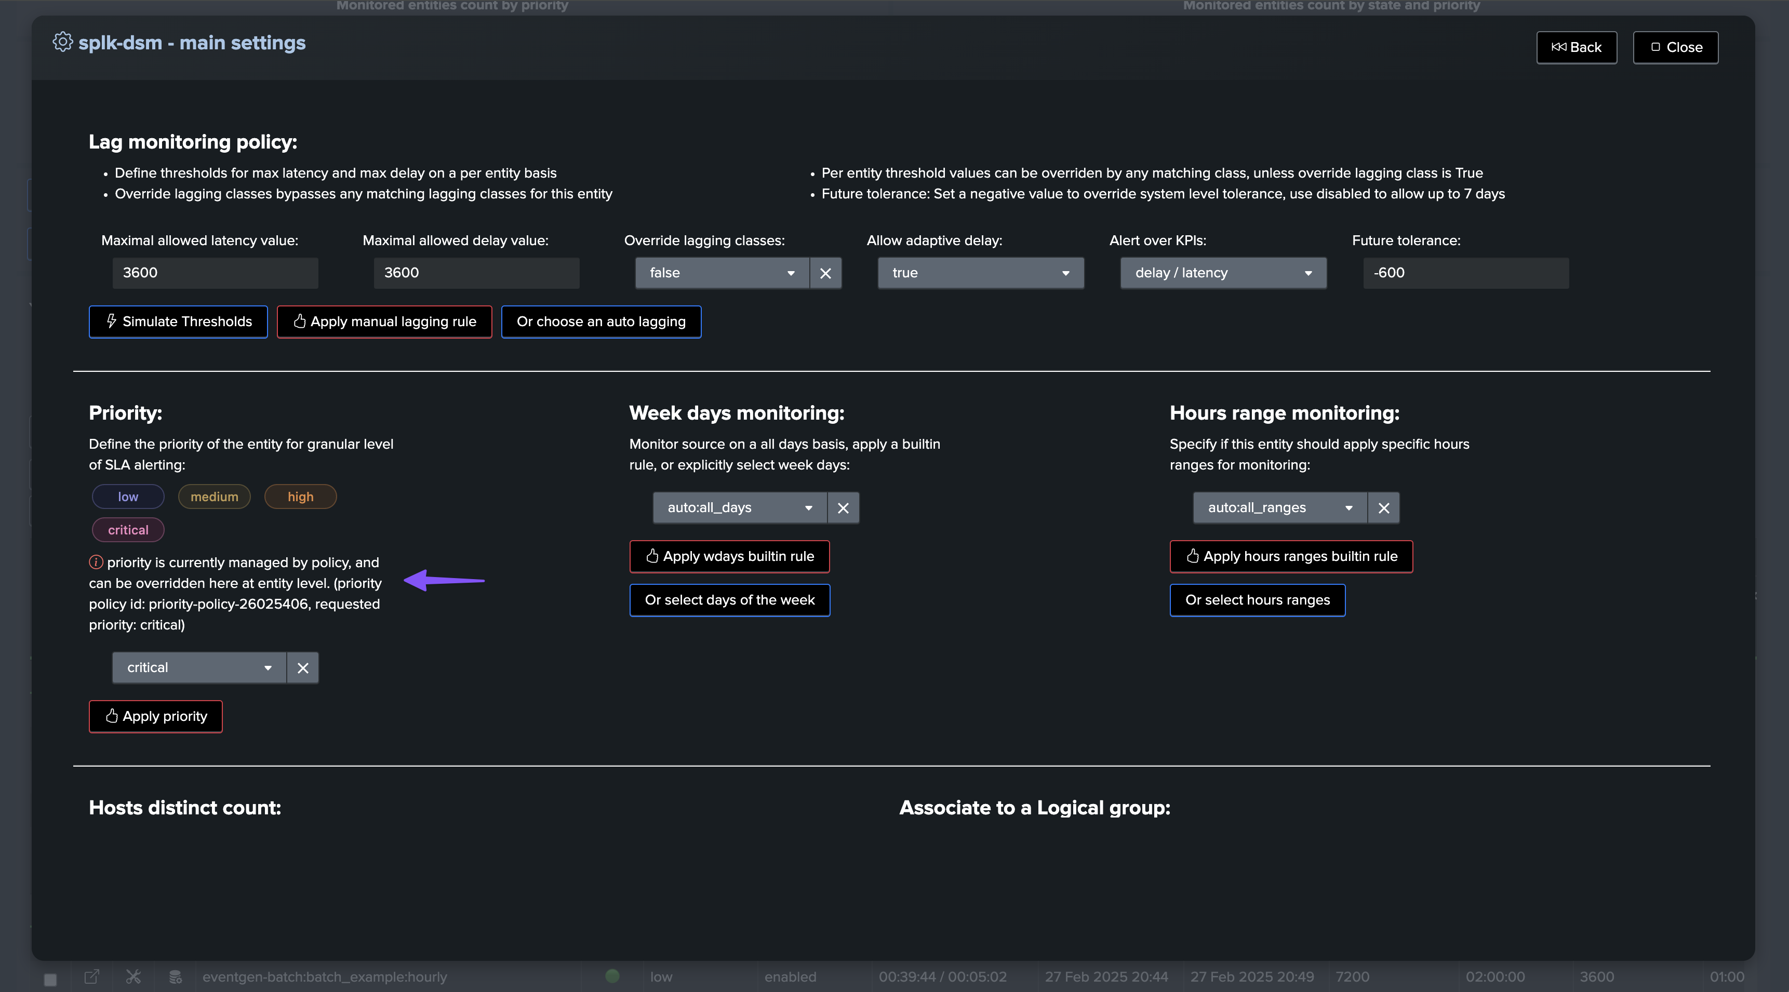Click Or select days of the week
Image resolution: width=1789 pixels, height=992 pixels.
729,600
